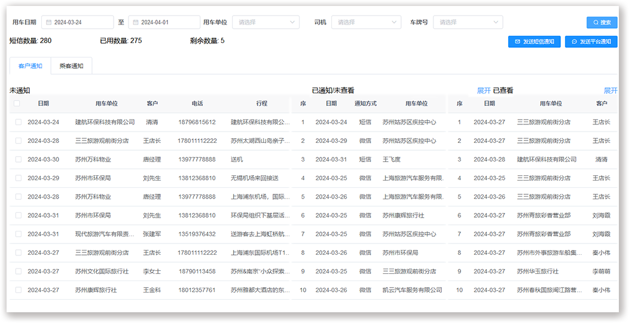Click the calendar icon in the end date field
The height and width of the screenshot is (323, 629).
134,22
